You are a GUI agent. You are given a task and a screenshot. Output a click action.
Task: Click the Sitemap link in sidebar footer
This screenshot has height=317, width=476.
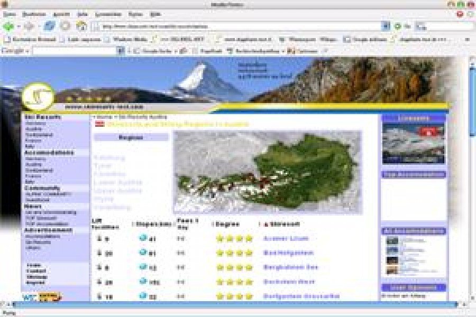point(36,277)
